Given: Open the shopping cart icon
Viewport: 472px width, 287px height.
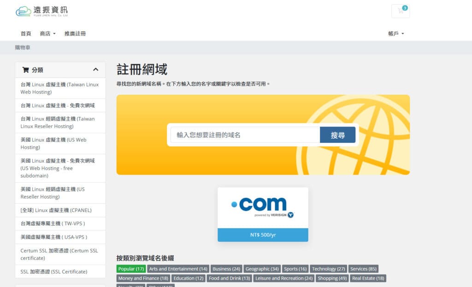Looking at the screenshot, I should [x=401, y=11].
